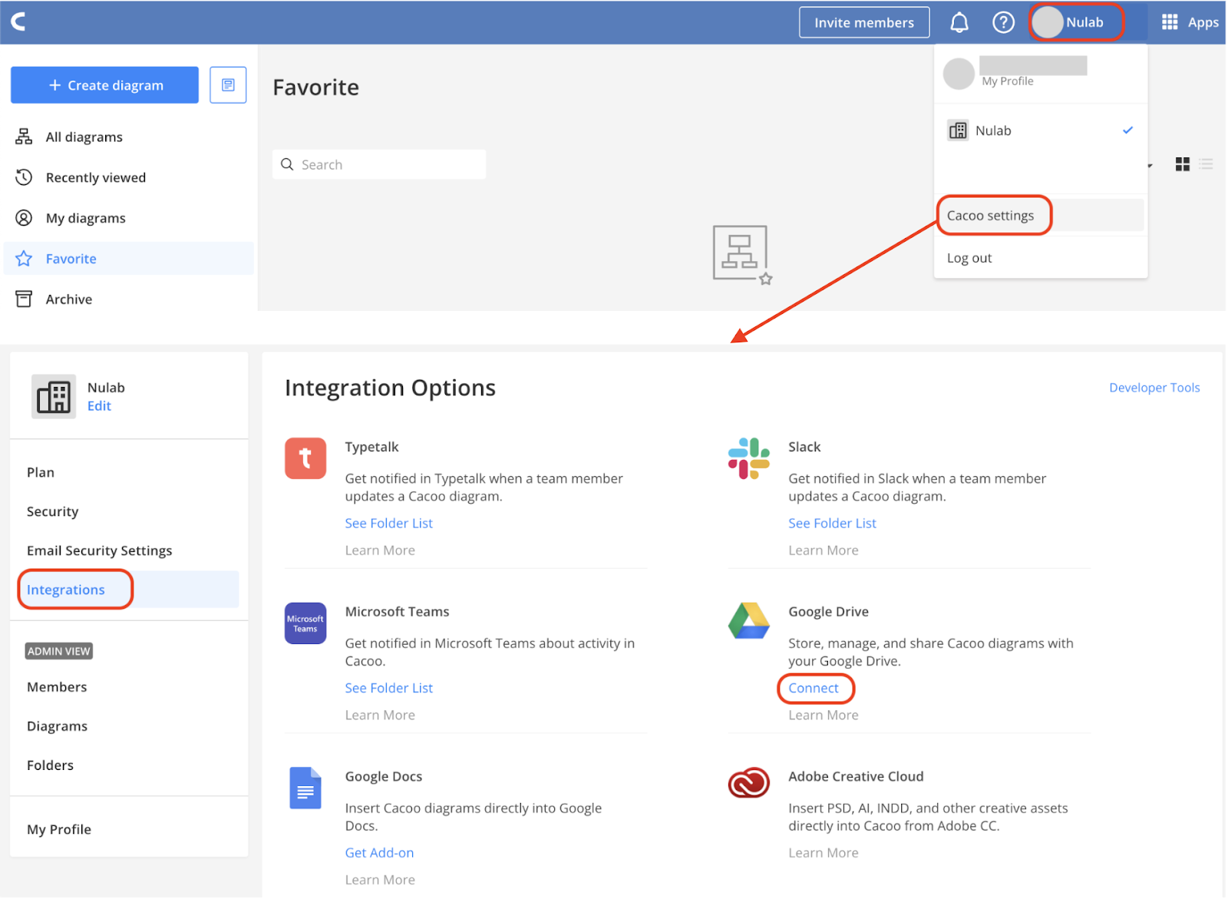Click the search magnifier icon
The width and height of the screenshot is (1228, 899).
[x=287, y=164]
